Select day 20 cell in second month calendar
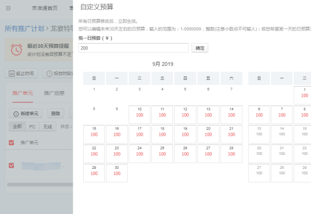311x214 pixels. click(x=259, y=154)
